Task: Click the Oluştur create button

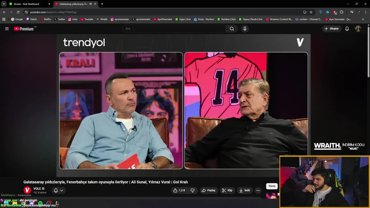Action: (x=332, y=29)
